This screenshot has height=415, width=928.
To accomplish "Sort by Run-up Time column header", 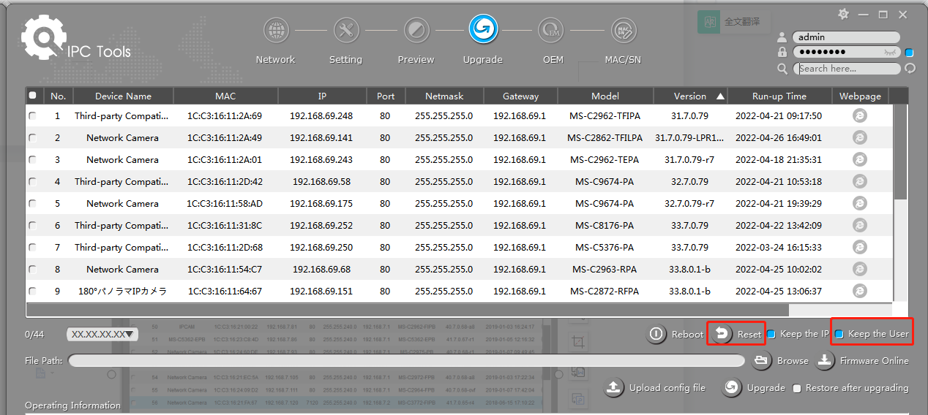I will [779, 96].
